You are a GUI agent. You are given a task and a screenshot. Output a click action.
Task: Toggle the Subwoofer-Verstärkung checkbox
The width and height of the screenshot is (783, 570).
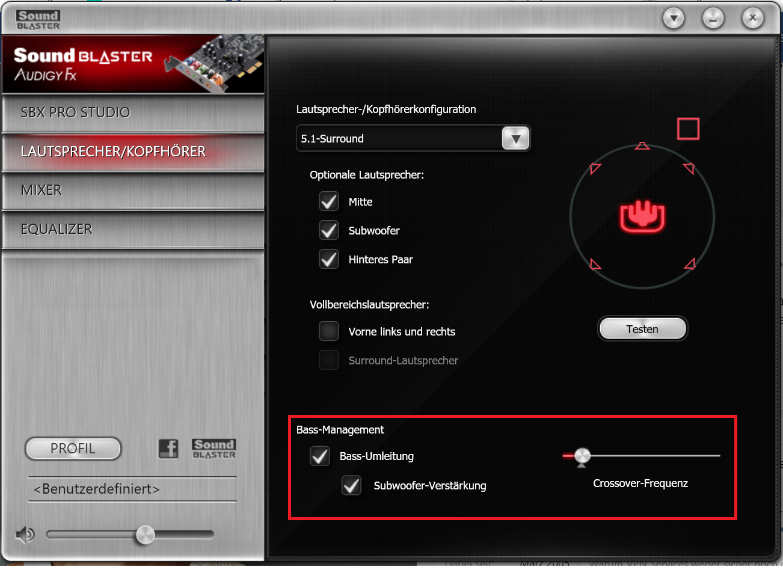352,485
